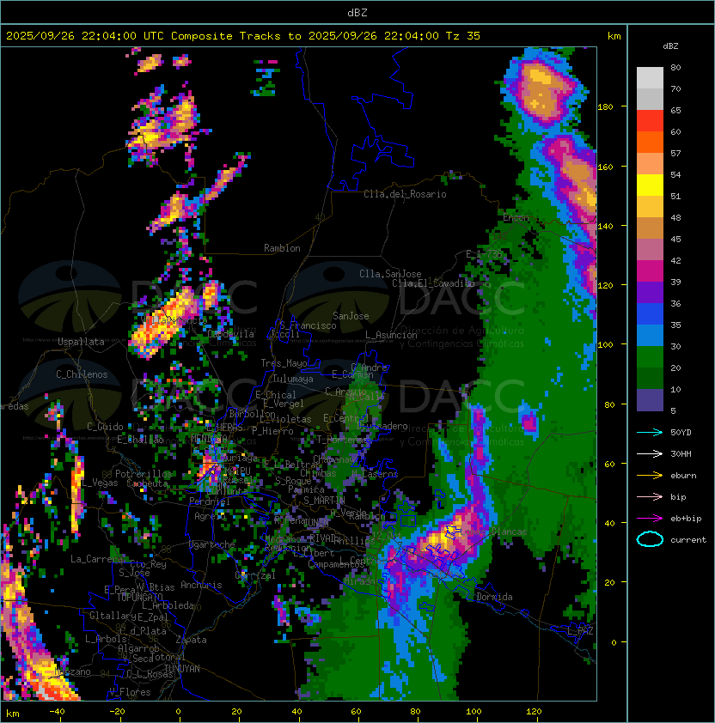Viewport: 715px width, 723px height.
Task: Click the Tulumaya label
Action: pyautogui.click(x=293, y=379)
